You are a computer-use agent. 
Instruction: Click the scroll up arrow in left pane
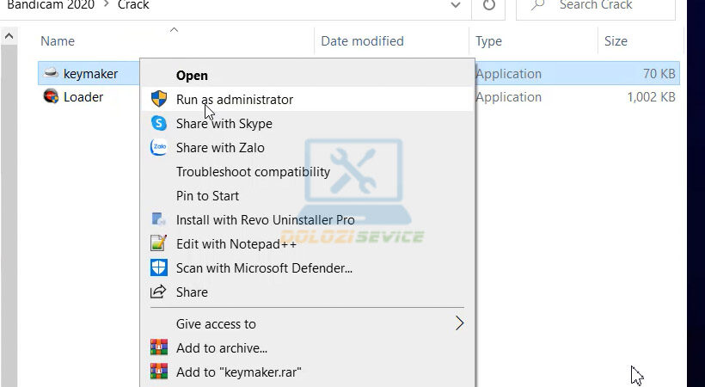click(9, 38)
